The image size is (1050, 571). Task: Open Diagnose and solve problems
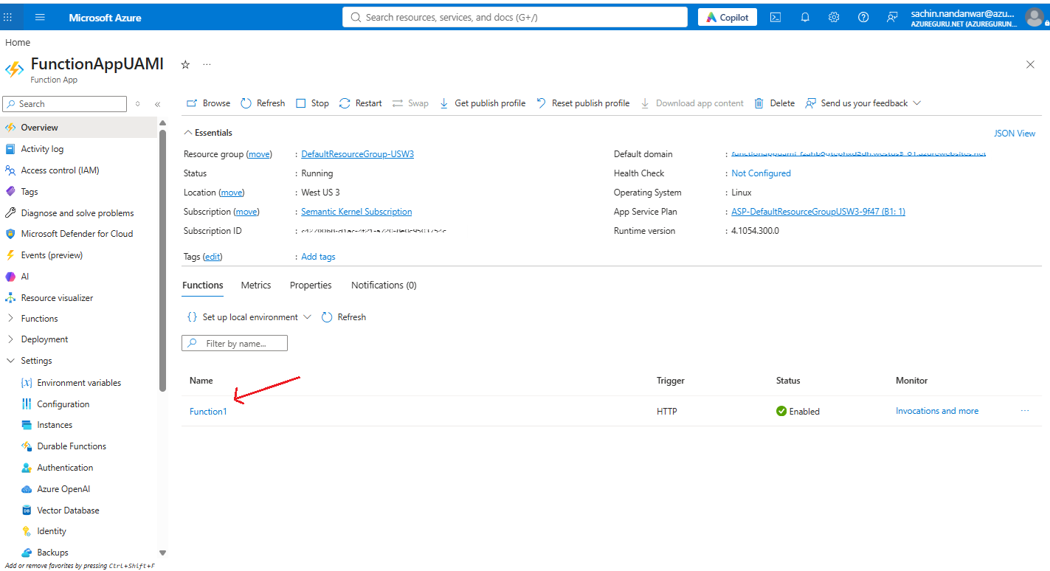(77, 213)
